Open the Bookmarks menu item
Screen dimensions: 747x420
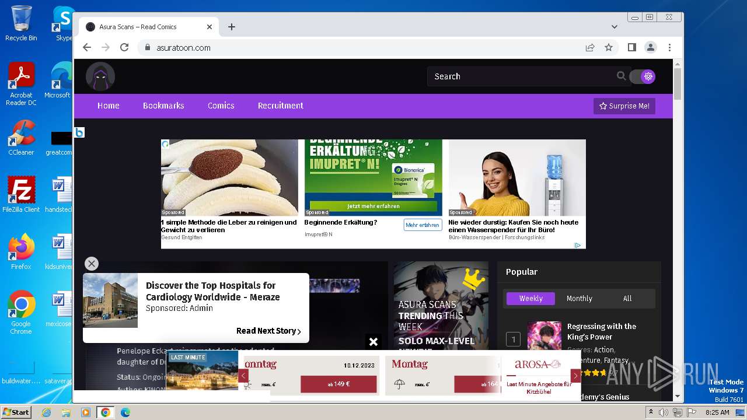tap(163, 106)
